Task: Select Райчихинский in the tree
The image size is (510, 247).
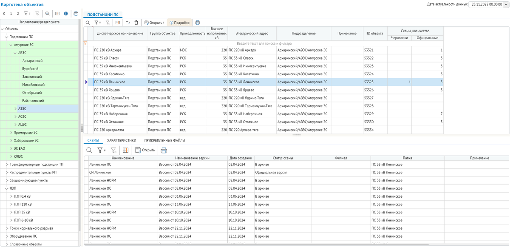Action: [33, 101]
